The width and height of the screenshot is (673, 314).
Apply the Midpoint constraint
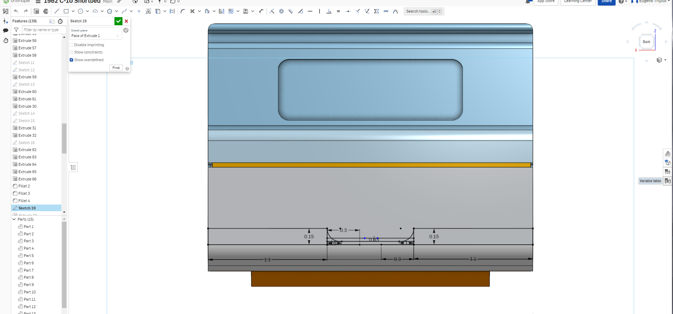pyautogui.click(x=348, y=11)
